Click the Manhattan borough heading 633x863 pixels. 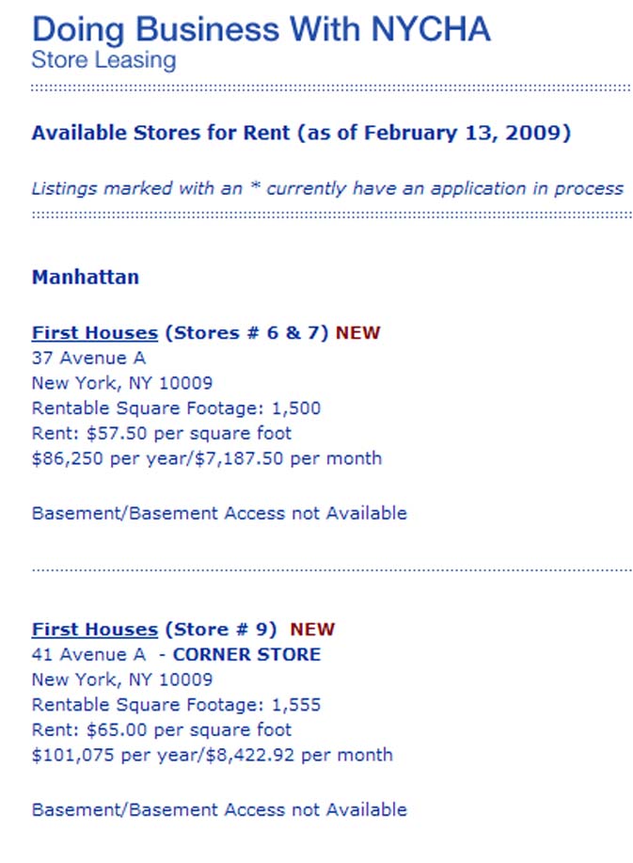[x=86, y=278]
